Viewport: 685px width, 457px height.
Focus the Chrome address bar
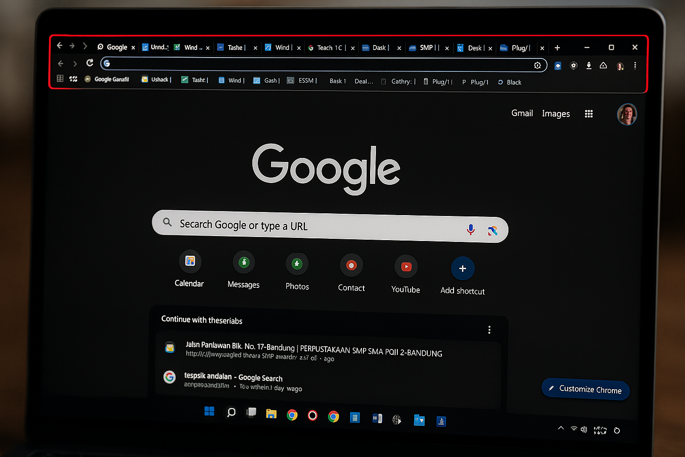click(x=323, y=64)
